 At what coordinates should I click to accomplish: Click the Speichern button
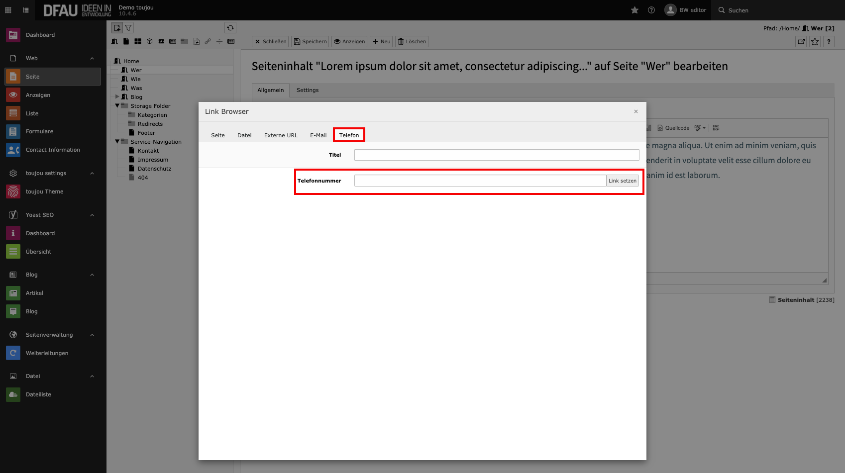[310, 42]
